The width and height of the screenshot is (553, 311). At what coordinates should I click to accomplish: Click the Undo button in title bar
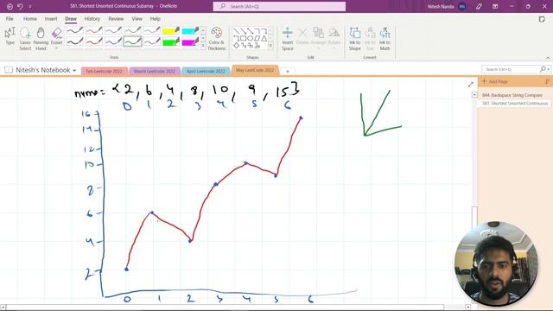click(20, 6)
